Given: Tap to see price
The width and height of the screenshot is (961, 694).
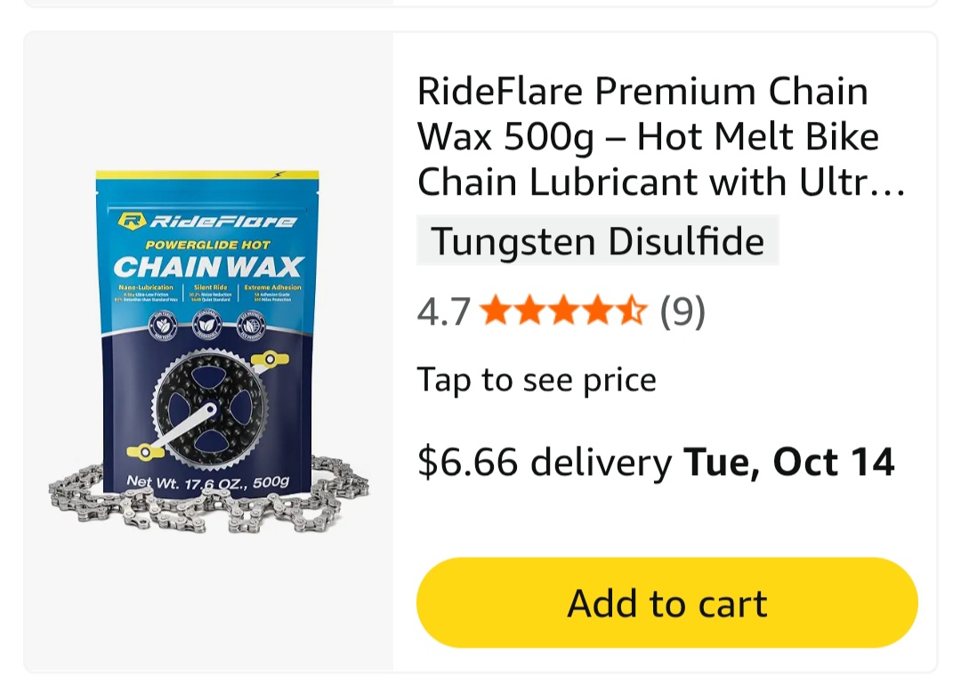Looking at the screenshot, I should click(537, 380).
